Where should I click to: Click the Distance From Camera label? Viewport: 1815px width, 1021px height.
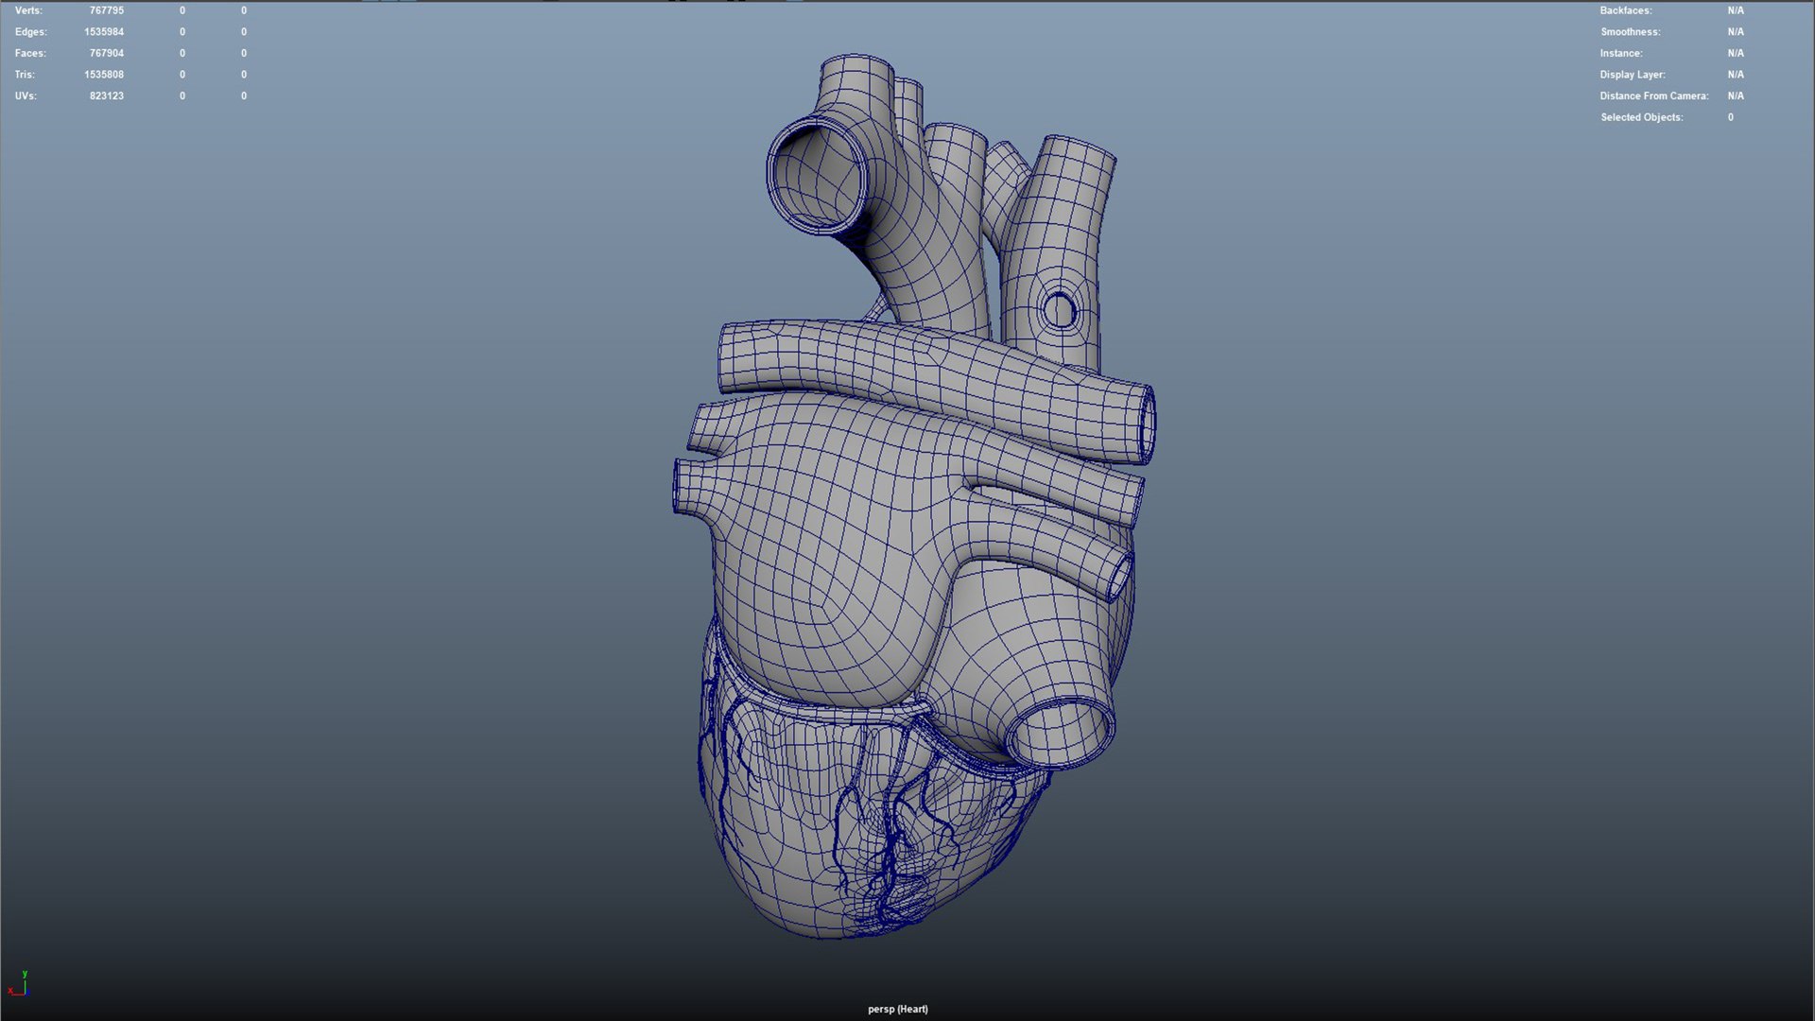[1654, 96]
